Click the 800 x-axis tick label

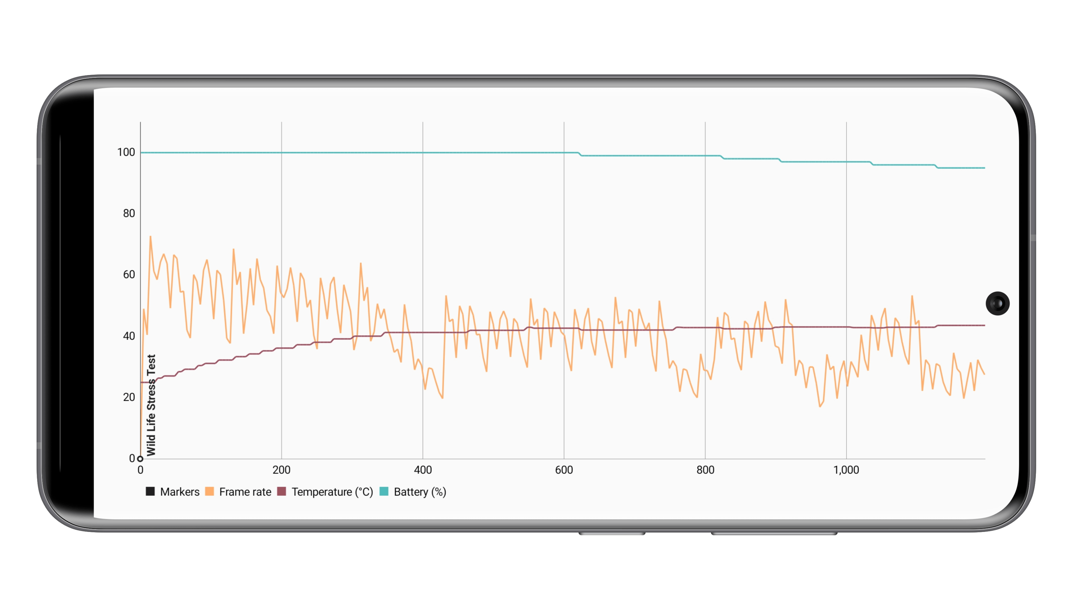pyautogui.click(x=705, y=470)
